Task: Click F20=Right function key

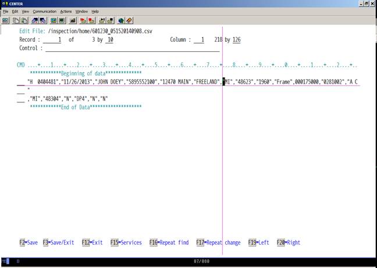Action: (289, 242)
